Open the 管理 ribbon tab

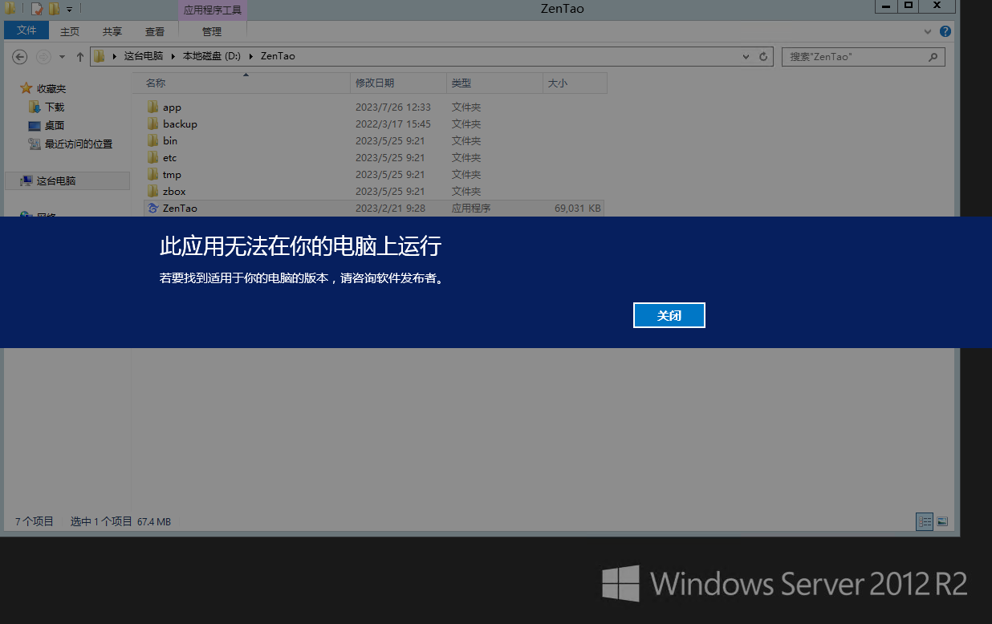click(x=212, y=31)
